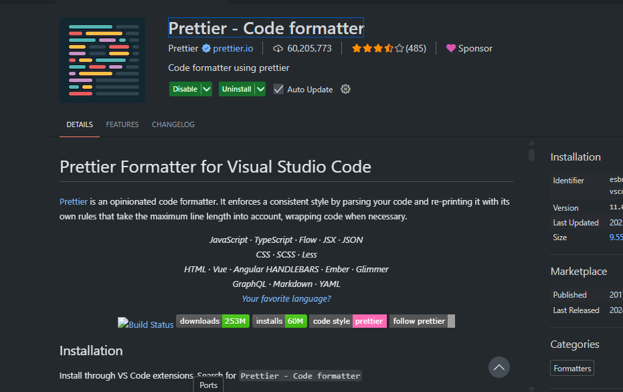Open the prettier.io publisher link
623x392 pixels.
[x=233, y=48]
